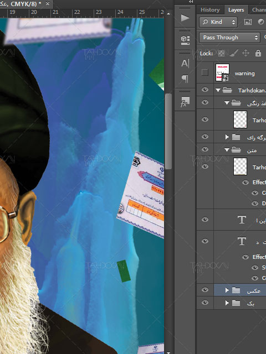This screenshot has height=354, width=266.
Task: Toggle the S effect eye under the text layer
Action: pos(255,268)
